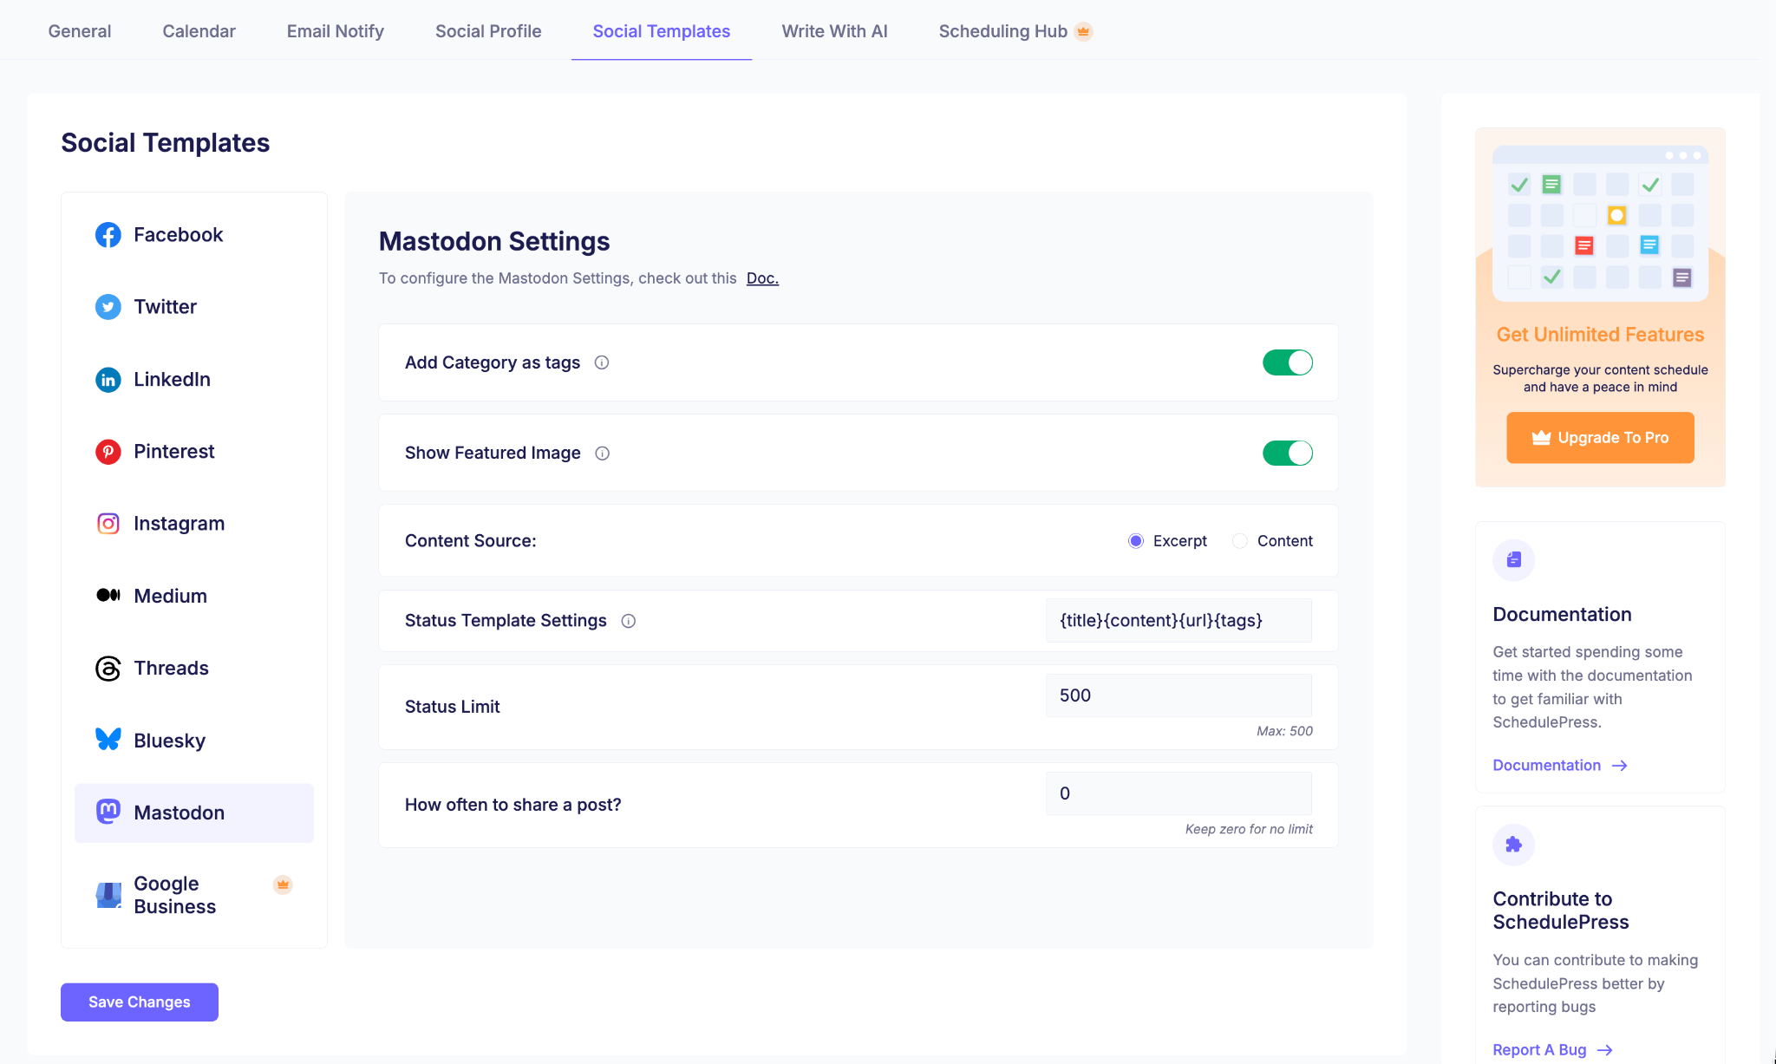Viewport: 1776px width, 1064px height.
Task: Click the 'Get Unlimited Features' heading
Action: [1600, 335]
